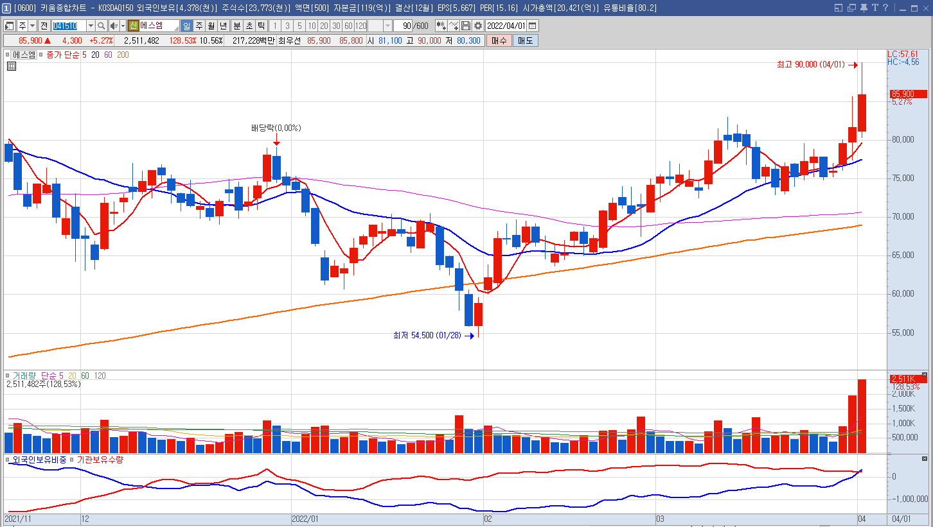The height and width of the screenshot is (527, 933).
Task: Open the stock search magnifier
Action: (102, 26)
